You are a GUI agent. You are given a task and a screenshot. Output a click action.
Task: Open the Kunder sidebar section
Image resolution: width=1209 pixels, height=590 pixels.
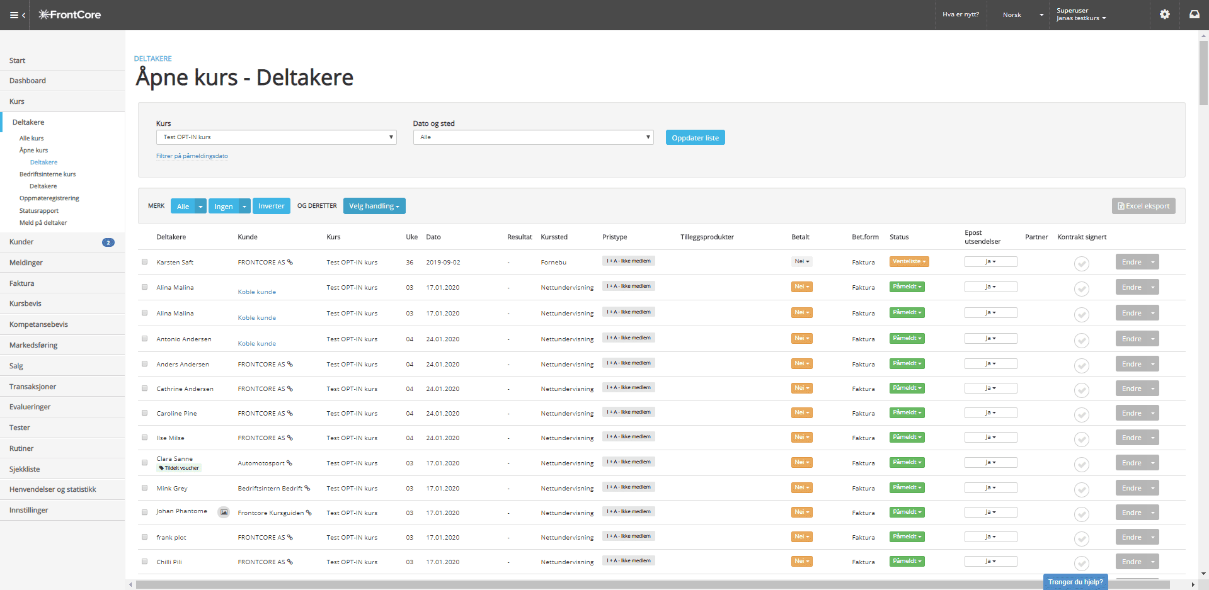(62, 242)
